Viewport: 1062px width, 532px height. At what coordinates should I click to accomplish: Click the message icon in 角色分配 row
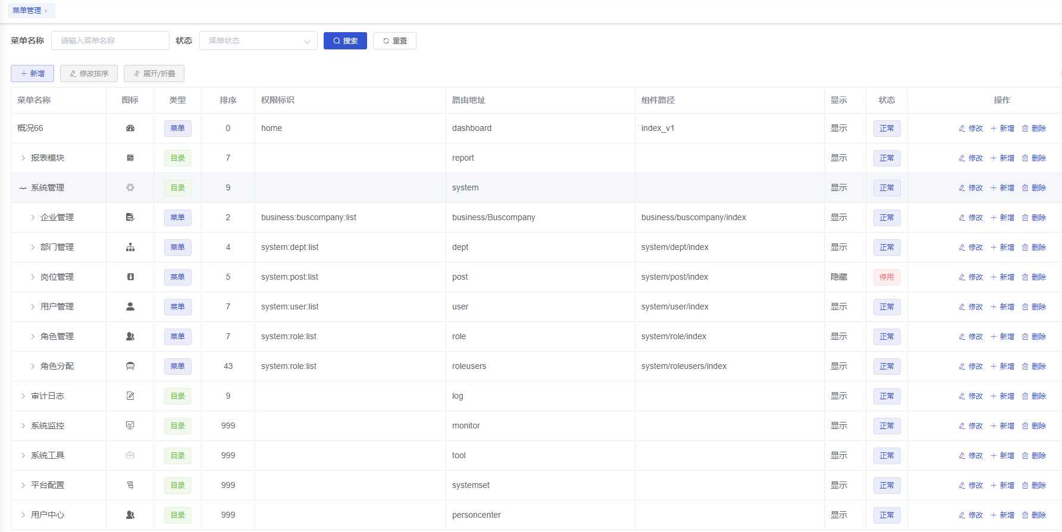pos(130,366)
